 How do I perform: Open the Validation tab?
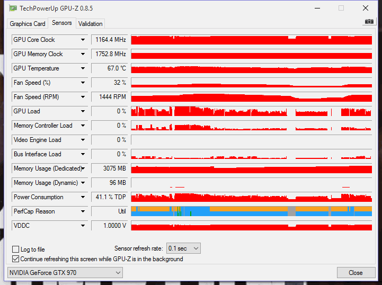coord(90,24)
